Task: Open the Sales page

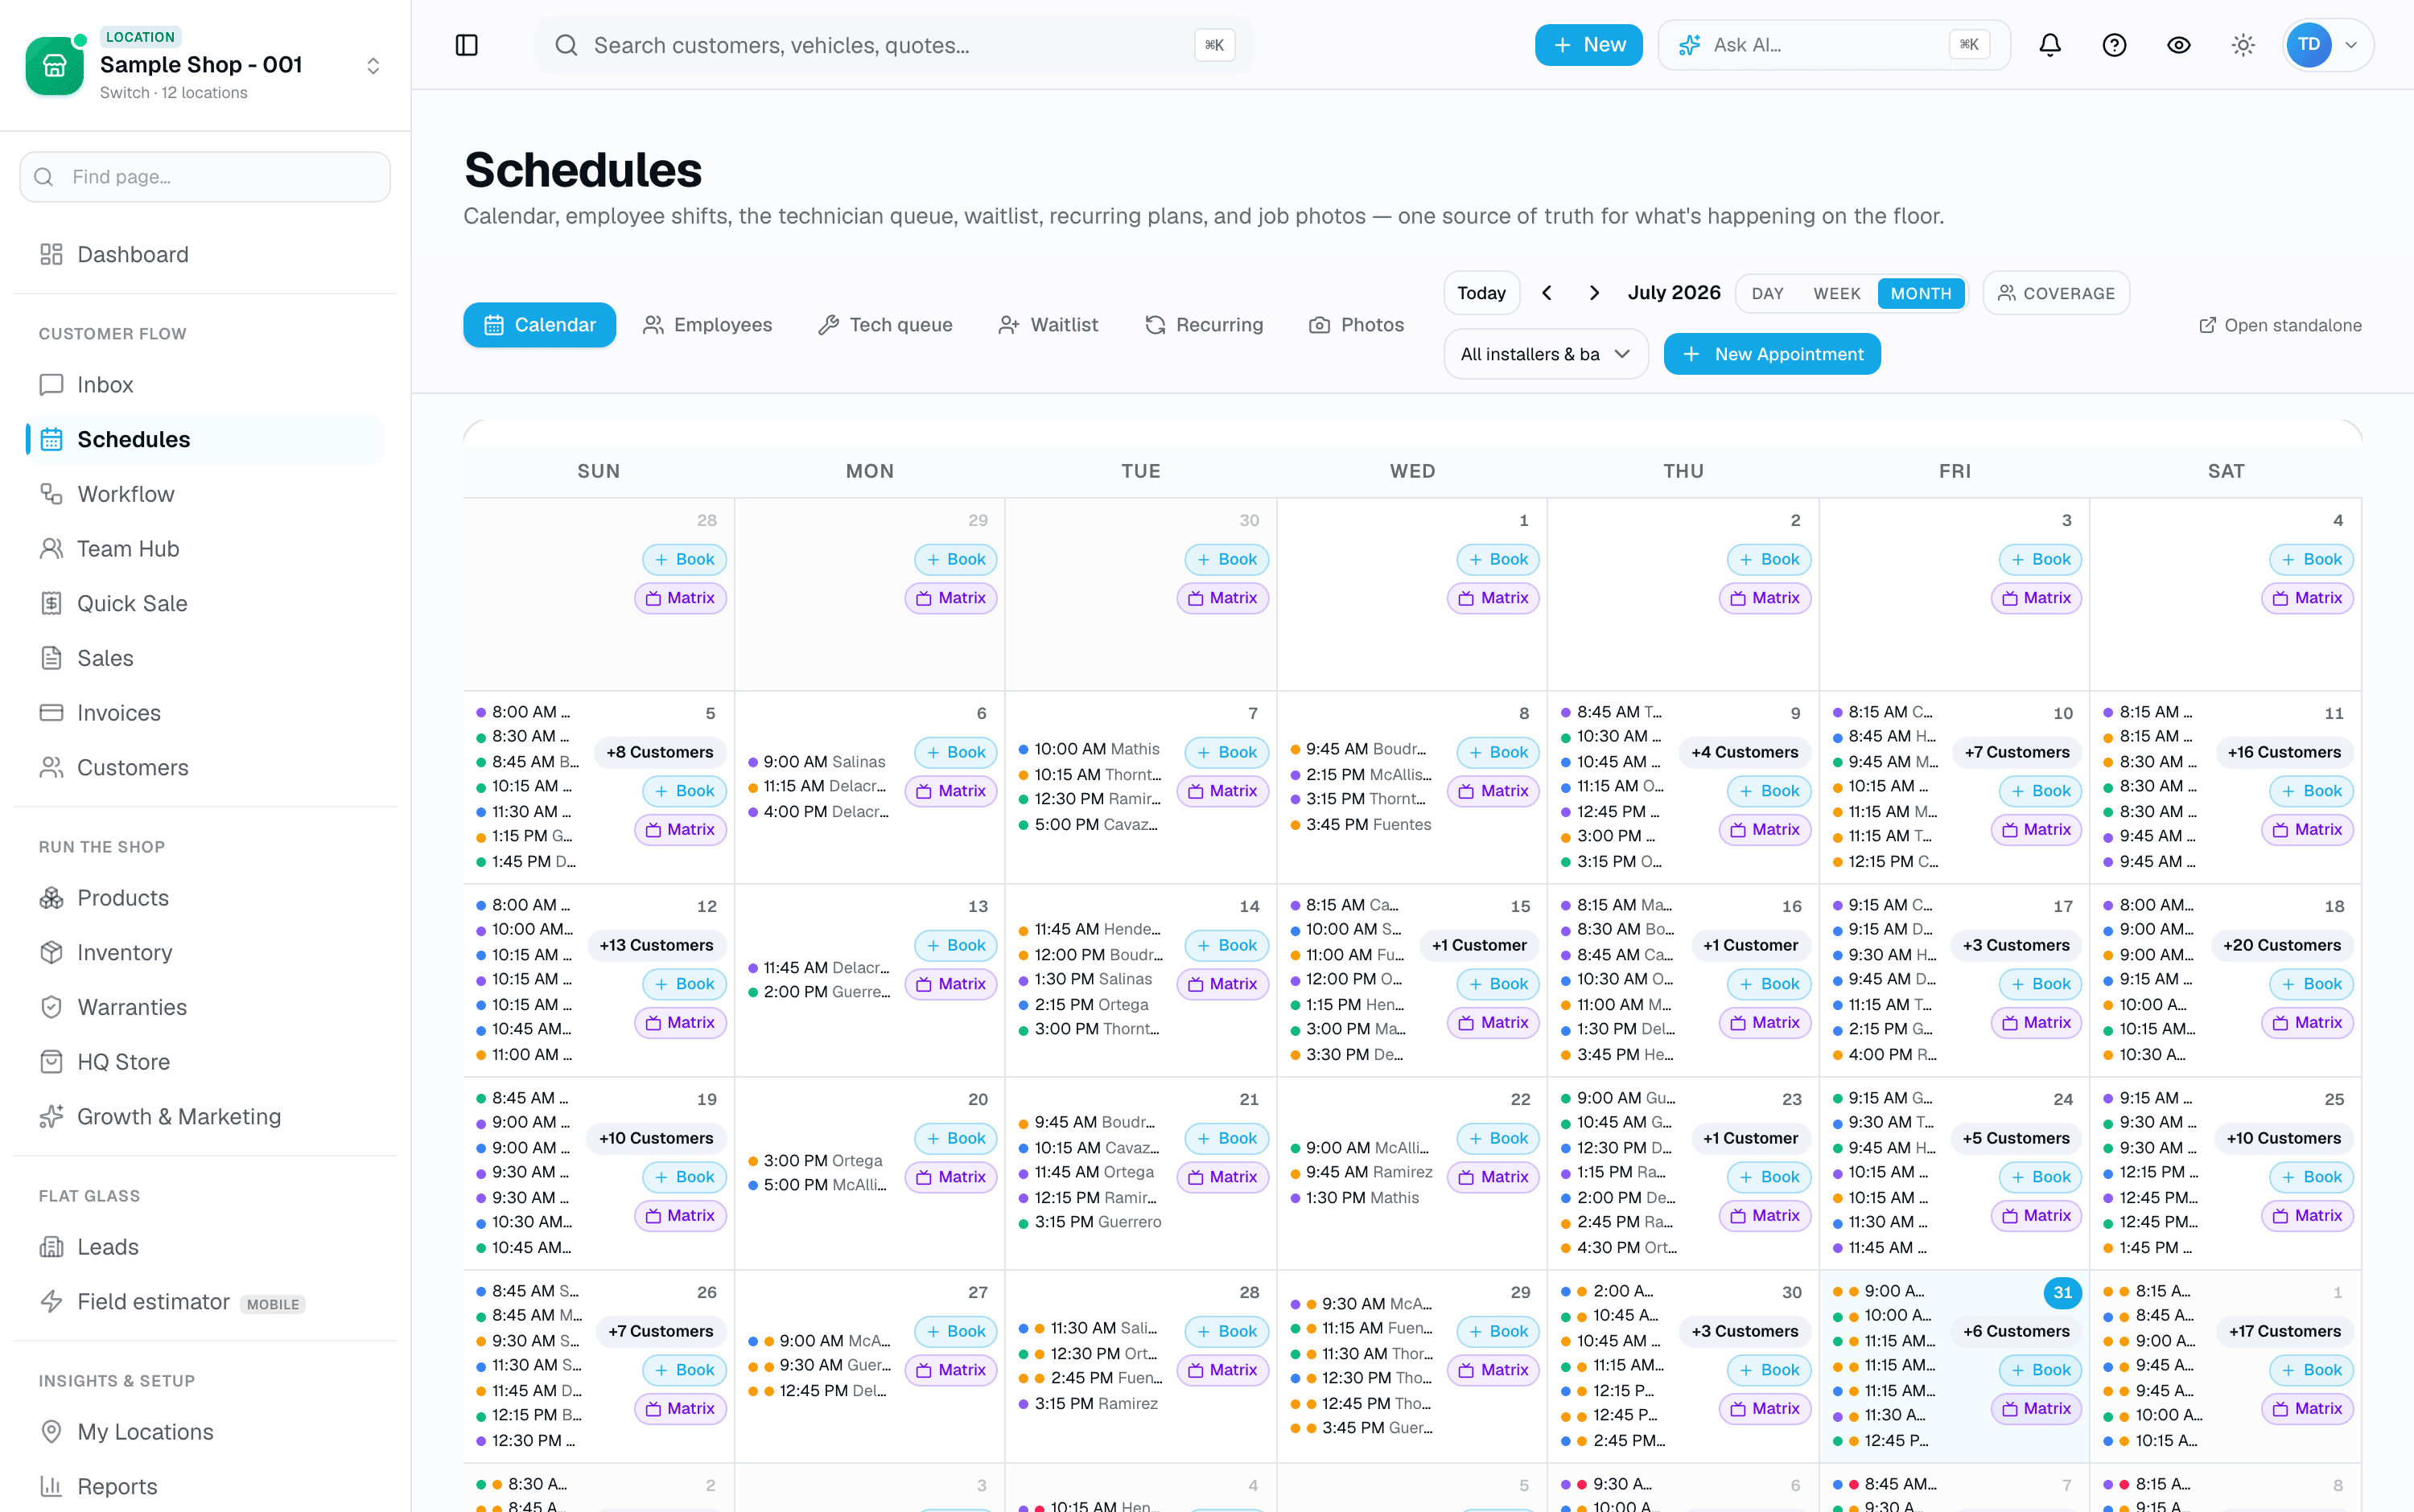Action: [205, 658]
